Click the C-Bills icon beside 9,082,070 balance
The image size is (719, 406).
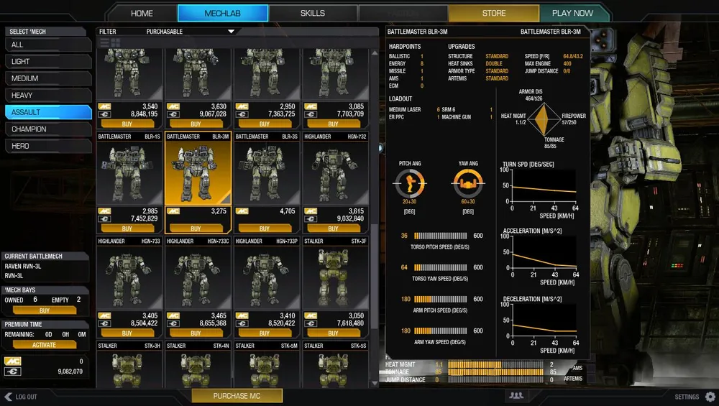coord(13,372)
